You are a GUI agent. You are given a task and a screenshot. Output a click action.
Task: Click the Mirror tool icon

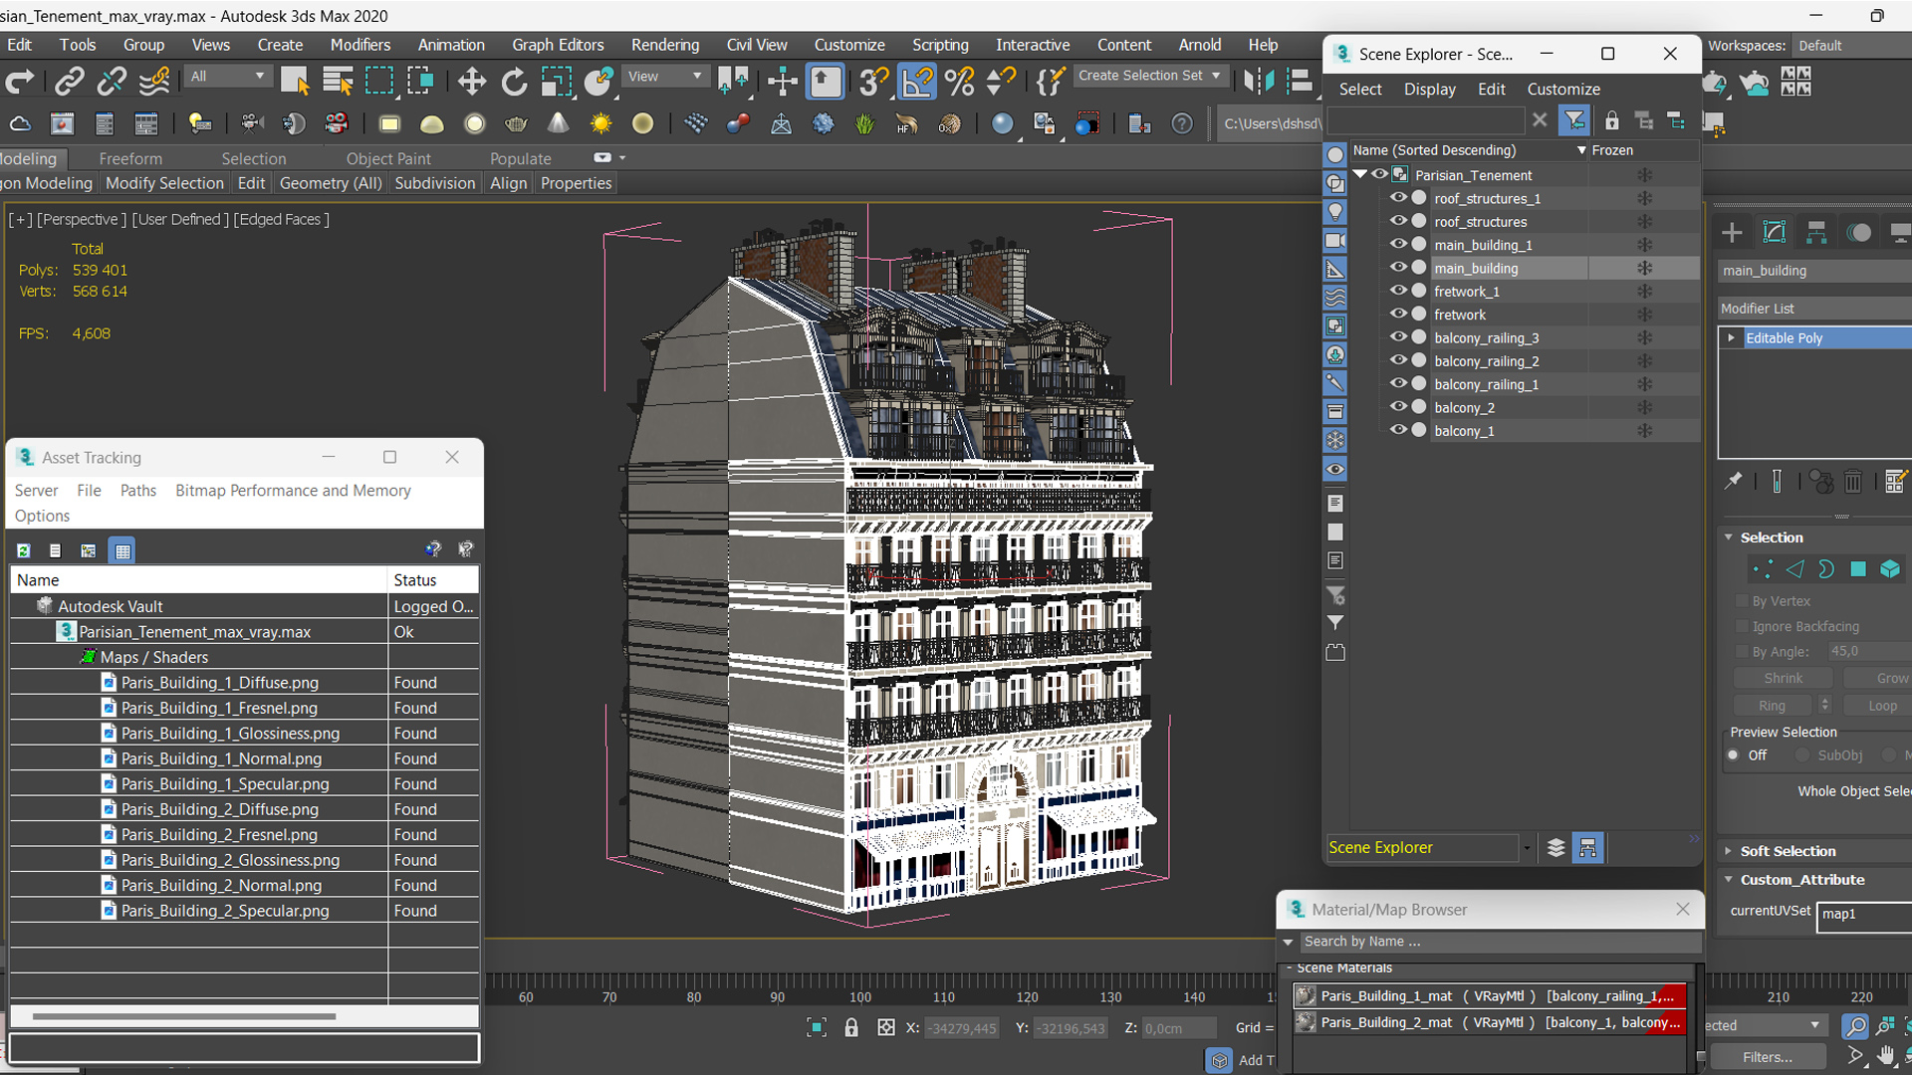(x=1259, y=82)
